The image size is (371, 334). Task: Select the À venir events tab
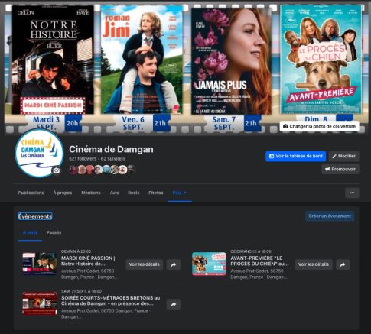point(30,232)
